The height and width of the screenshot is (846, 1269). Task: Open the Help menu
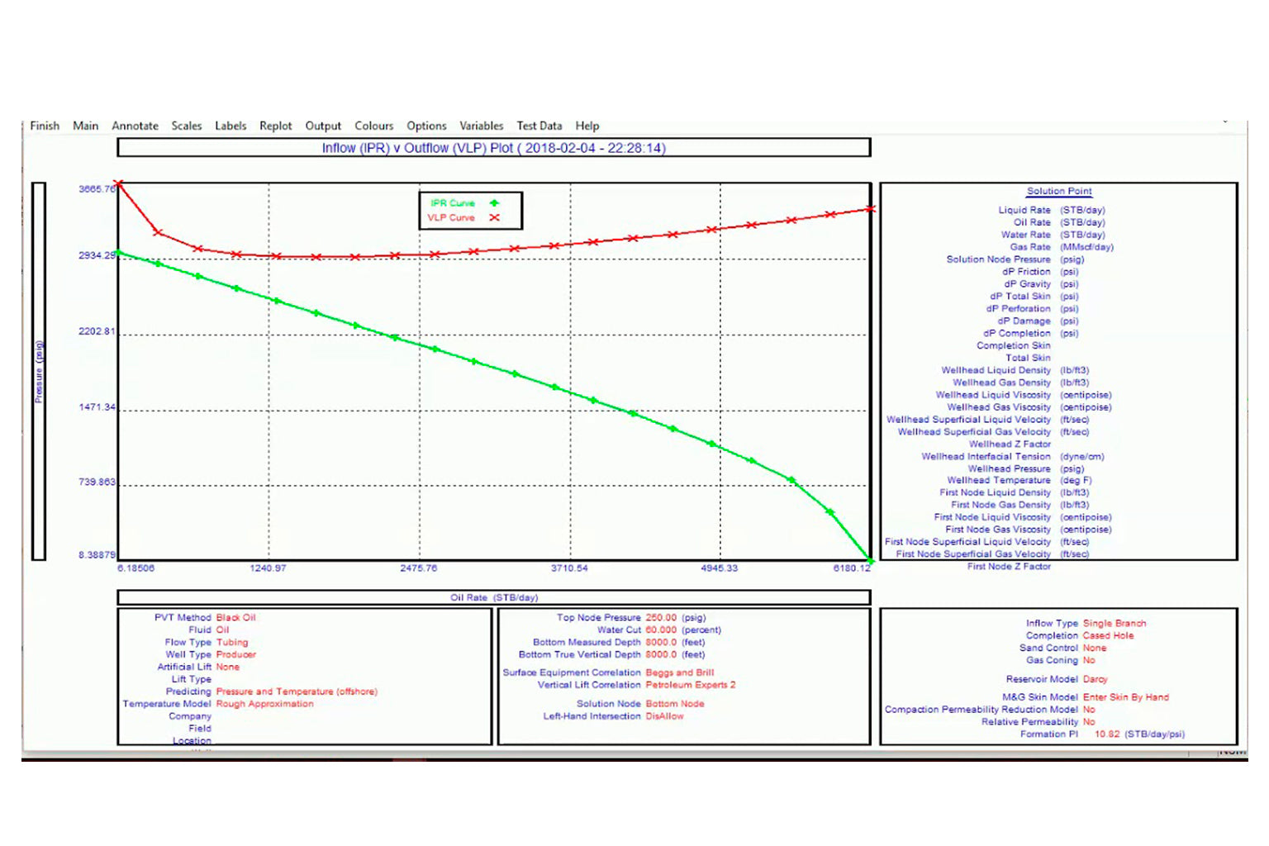point(587,126)
